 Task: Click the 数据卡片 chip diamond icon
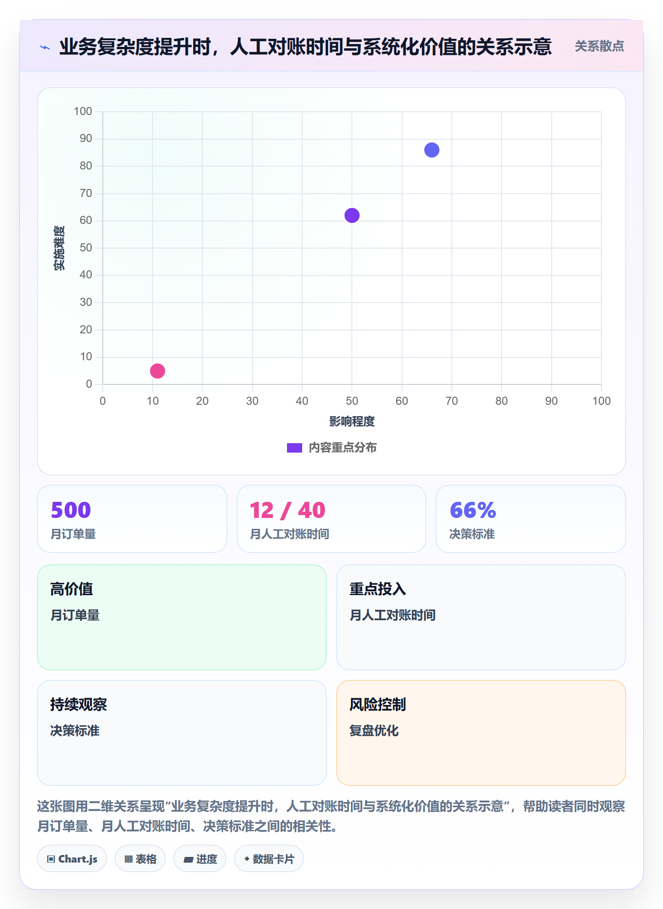(x=247, y=859)
